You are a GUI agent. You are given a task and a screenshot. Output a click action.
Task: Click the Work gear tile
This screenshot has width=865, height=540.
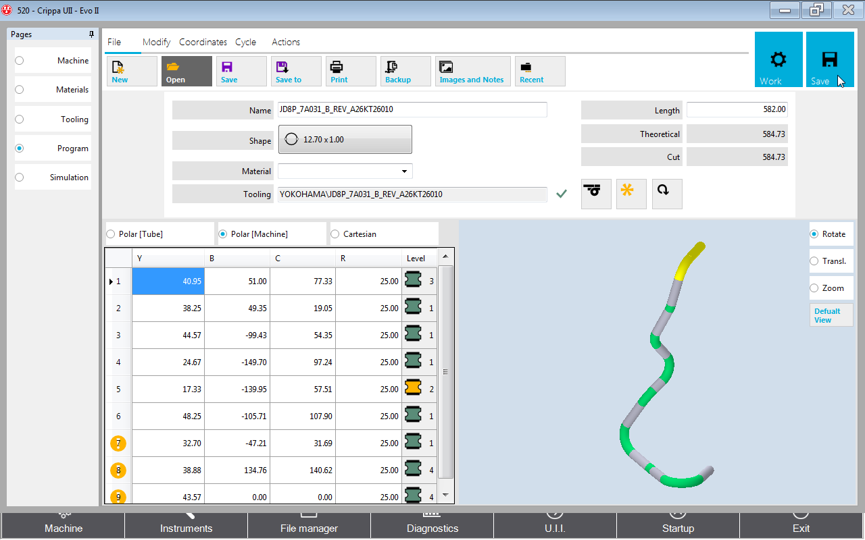click(778, 60)
